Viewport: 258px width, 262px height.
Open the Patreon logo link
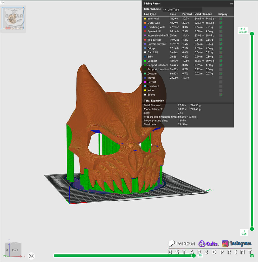(182, 244)
